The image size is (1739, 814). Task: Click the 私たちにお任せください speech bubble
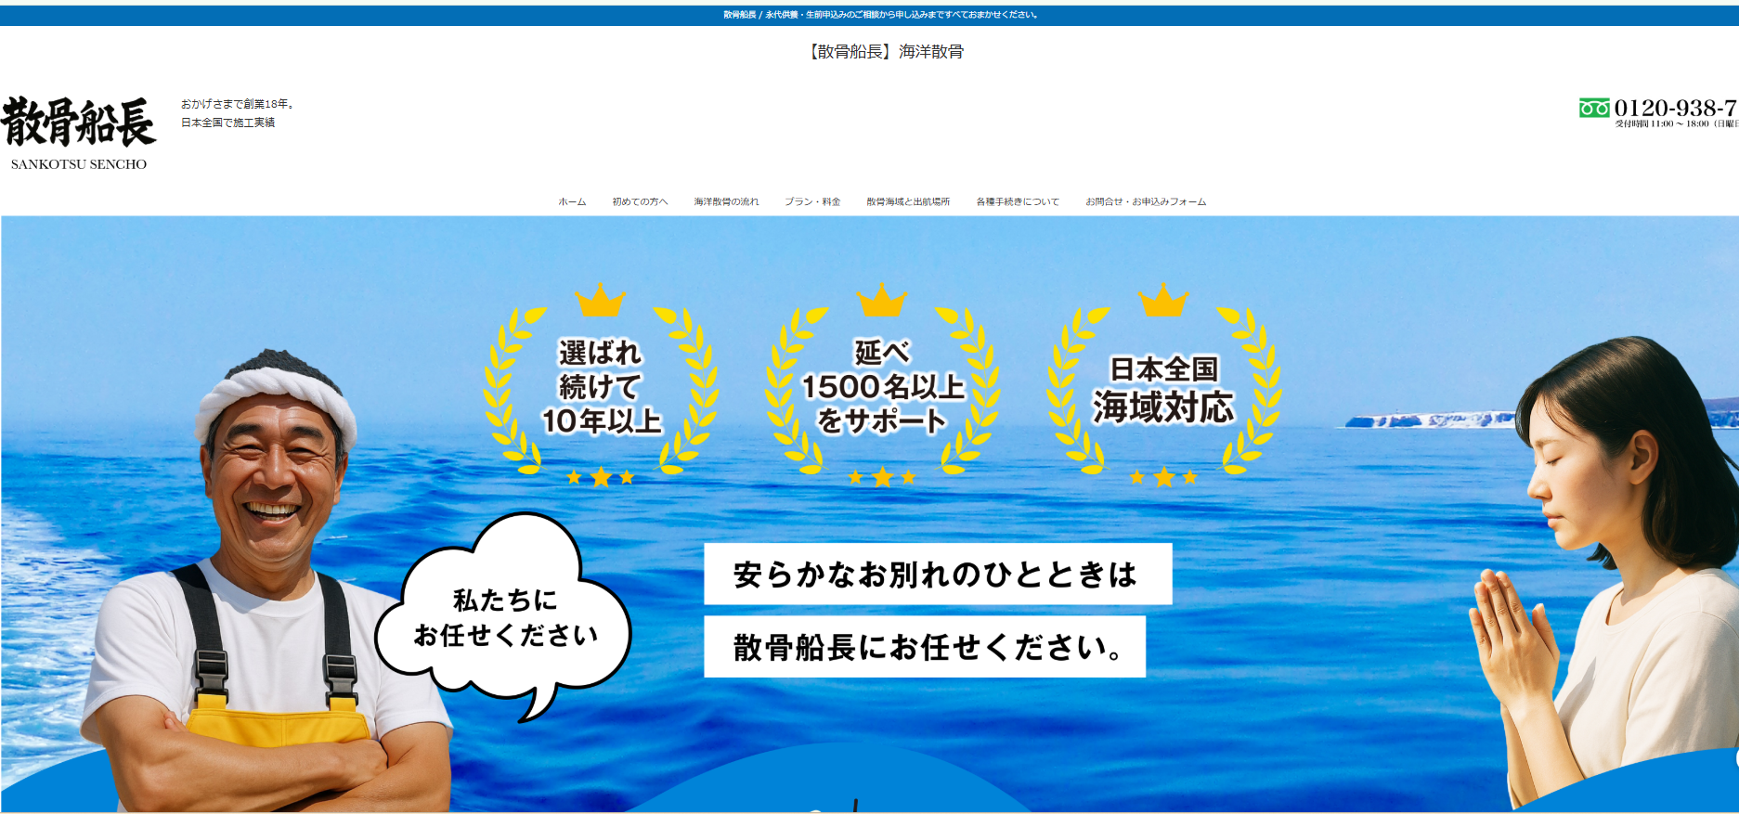pyautogui.click(x=505, y=617)
